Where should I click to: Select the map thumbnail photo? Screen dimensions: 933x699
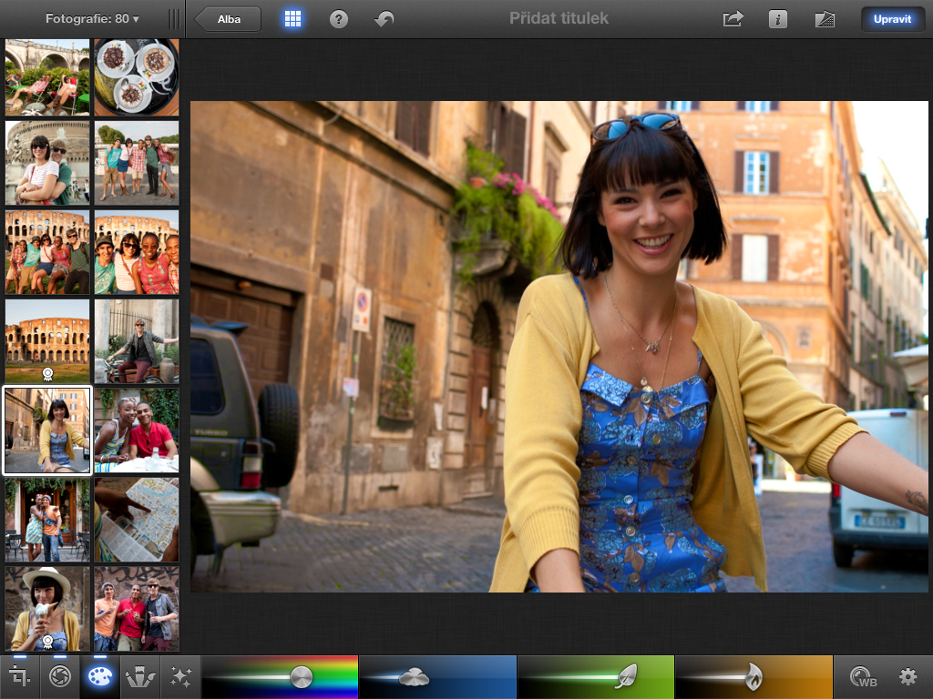137,520
